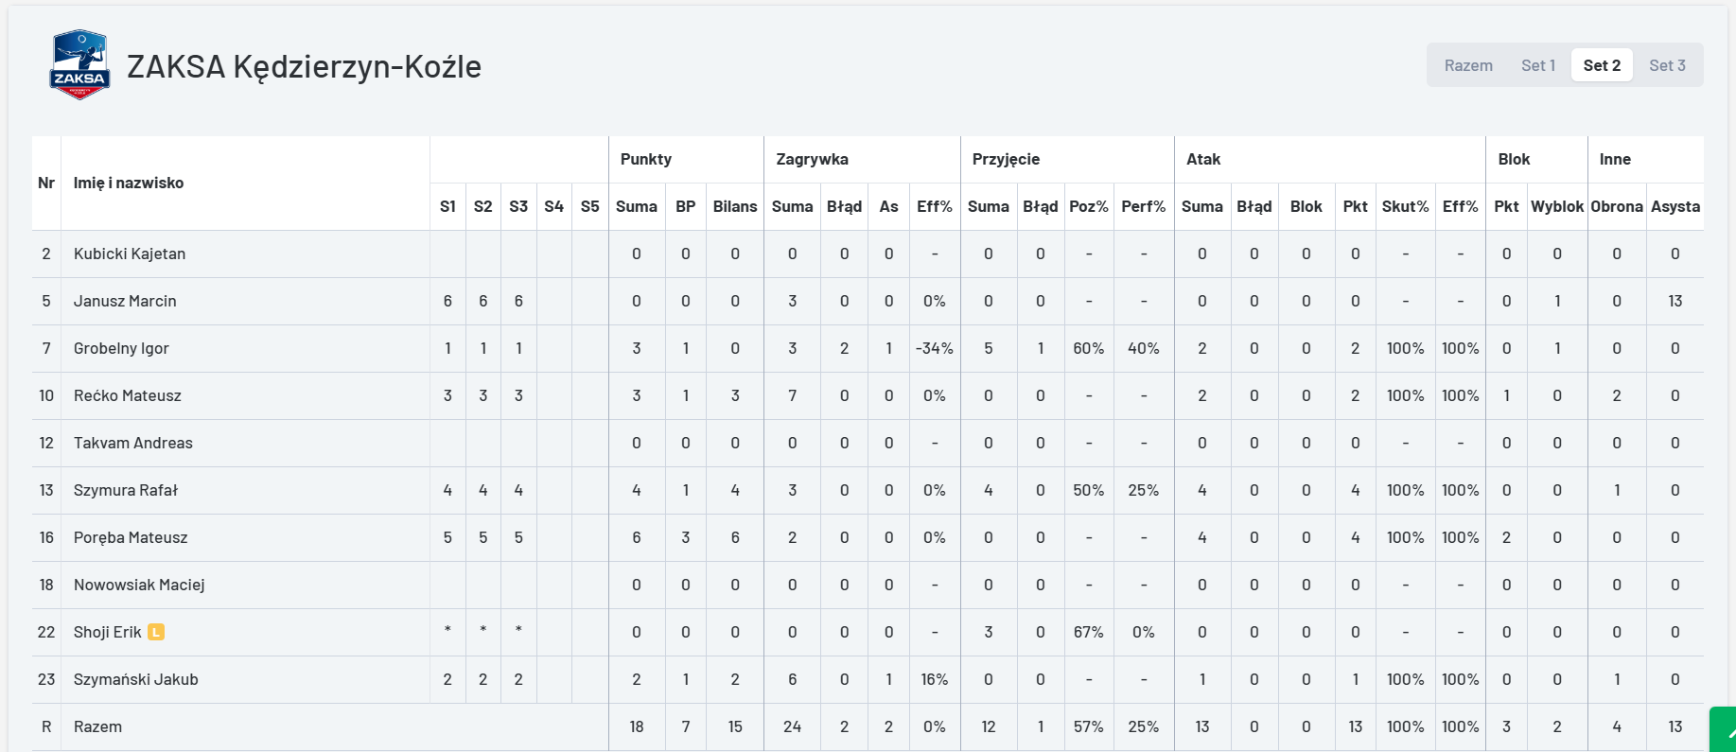Select the Set 2 tab
Viewport: 1736px width, 752px height.
pos(1602,65)
